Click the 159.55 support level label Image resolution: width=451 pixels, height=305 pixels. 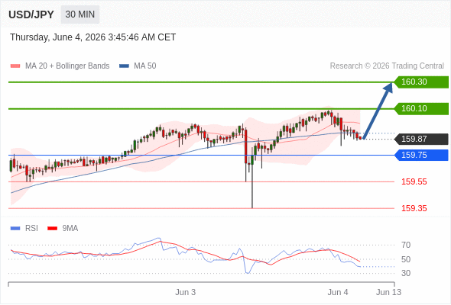click(x=414, y=182)
